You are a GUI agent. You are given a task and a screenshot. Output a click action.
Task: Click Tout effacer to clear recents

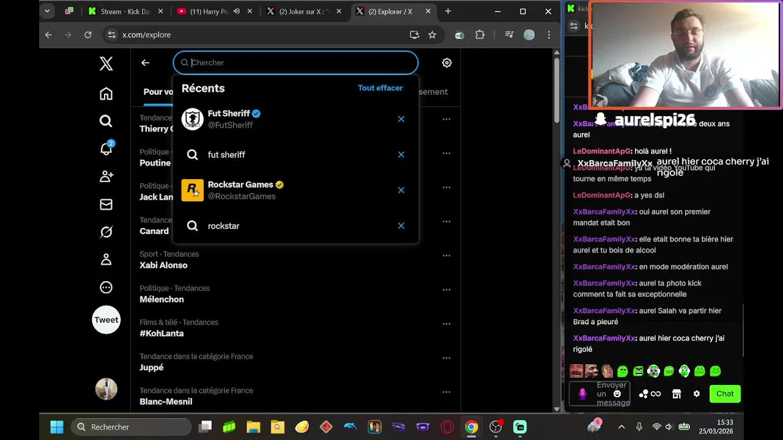tap(380, 88)
